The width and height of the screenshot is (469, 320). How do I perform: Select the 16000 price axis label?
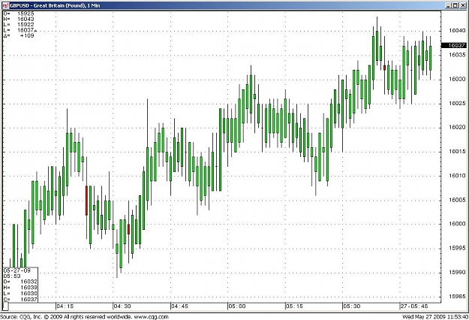[457, 224]
